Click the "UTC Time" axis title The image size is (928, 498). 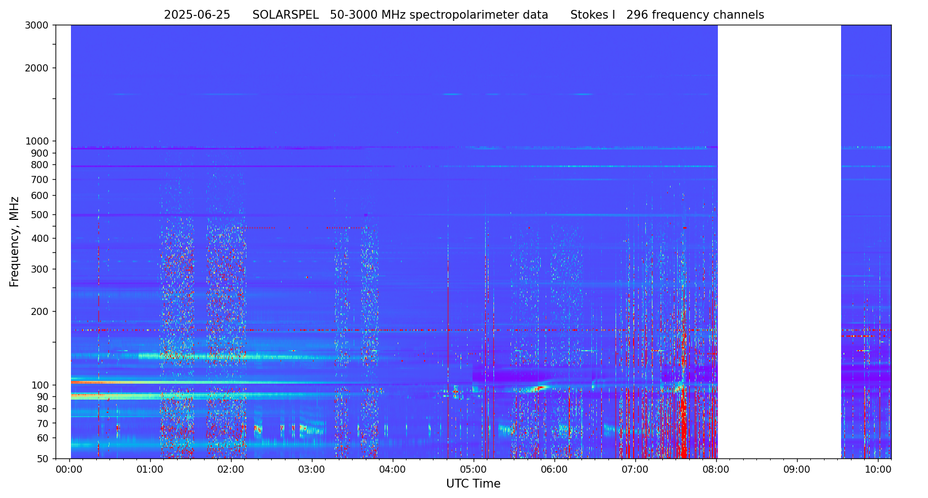point(473,484)
